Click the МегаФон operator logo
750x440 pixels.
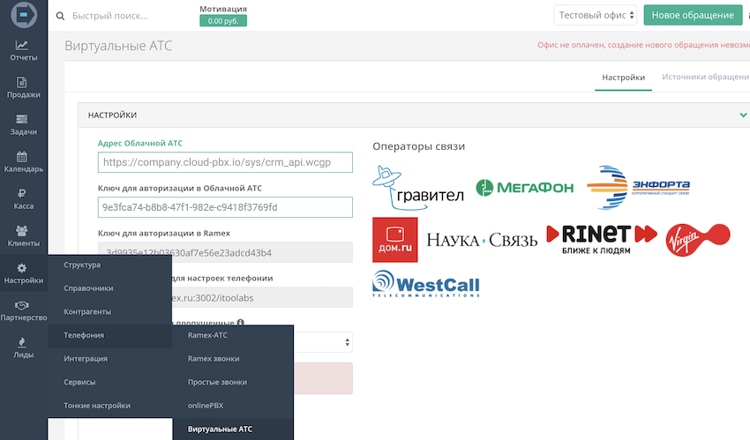524,187
